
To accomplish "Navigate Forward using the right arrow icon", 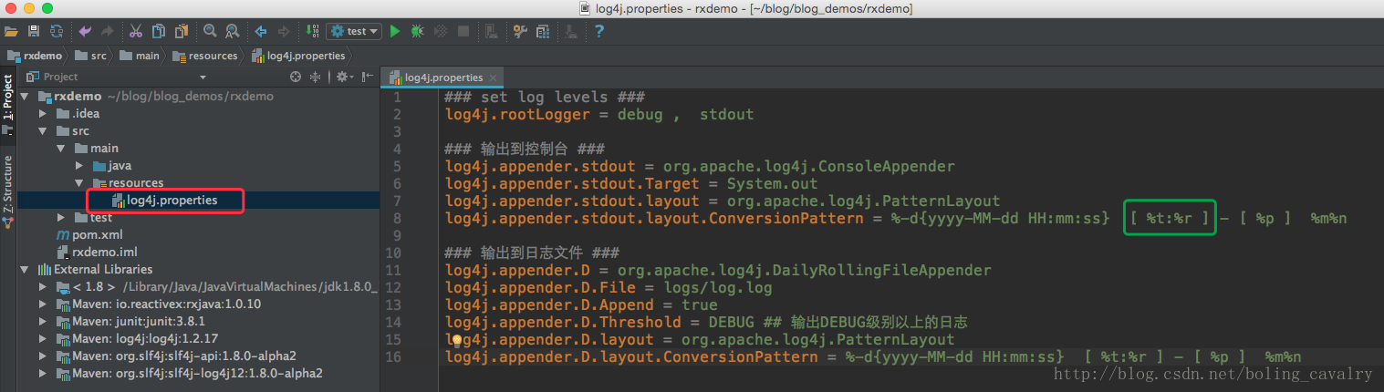I will [x=283, y=31].
